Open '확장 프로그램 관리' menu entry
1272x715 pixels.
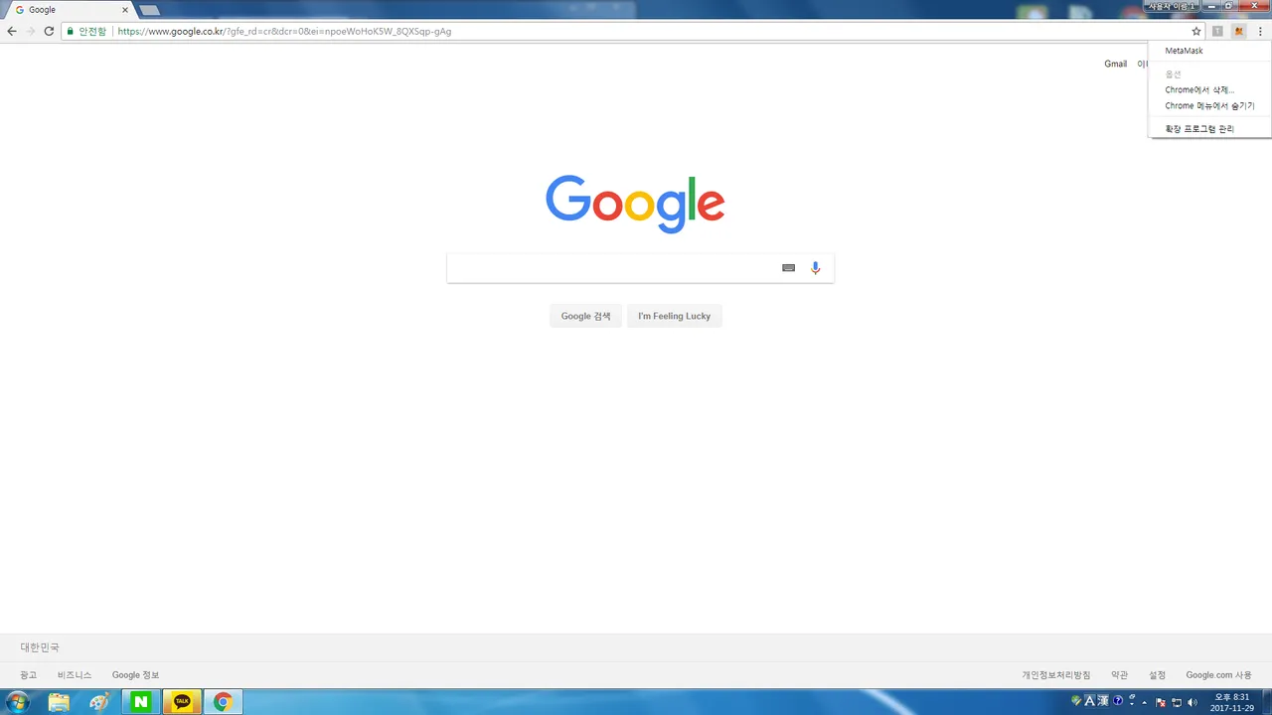[1209, 129]
